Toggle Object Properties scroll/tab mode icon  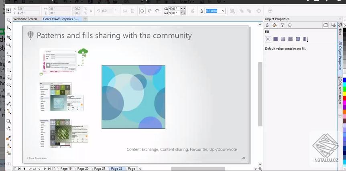coord(326,25)
